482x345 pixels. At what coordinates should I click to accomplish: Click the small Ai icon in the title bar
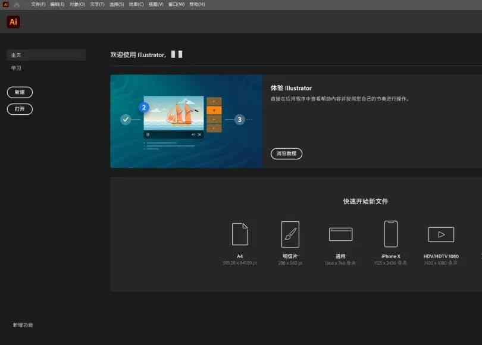point(5,4)
